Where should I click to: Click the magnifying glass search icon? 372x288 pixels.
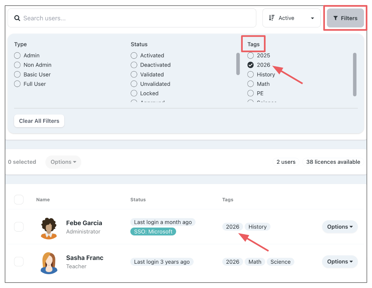[17, 18]
